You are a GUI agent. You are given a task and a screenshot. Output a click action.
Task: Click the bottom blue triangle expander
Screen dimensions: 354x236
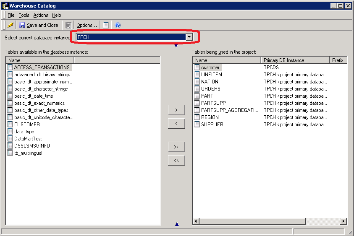[176, 224]
